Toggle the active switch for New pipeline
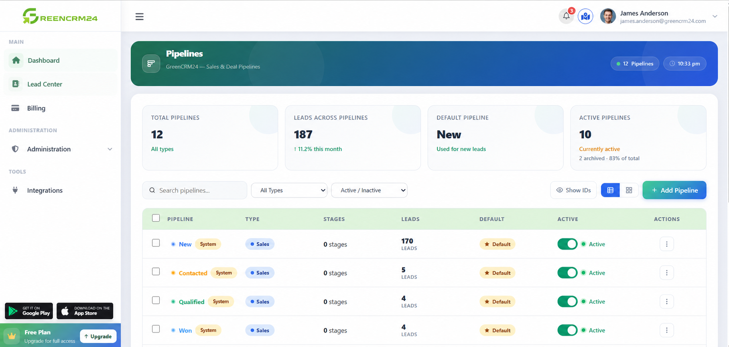This screenshot has height=347, width=729. (x=567, y=244)
